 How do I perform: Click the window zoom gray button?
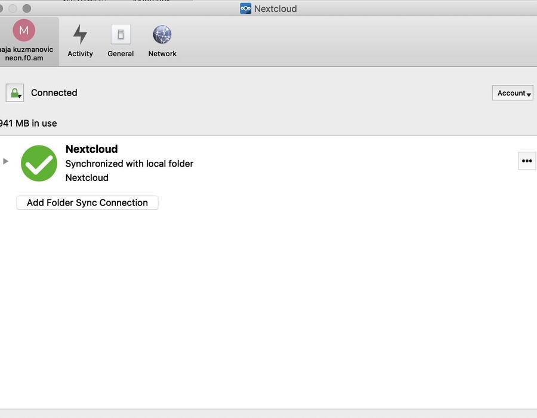click(x=27, y=8)
